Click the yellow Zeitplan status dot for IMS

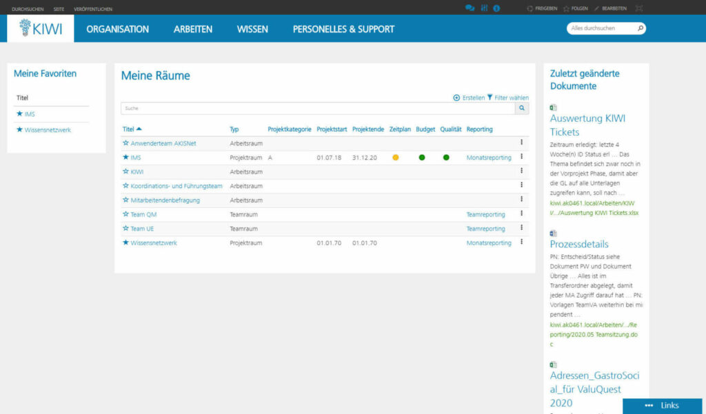pyautogui.click(x=396, y=158)
